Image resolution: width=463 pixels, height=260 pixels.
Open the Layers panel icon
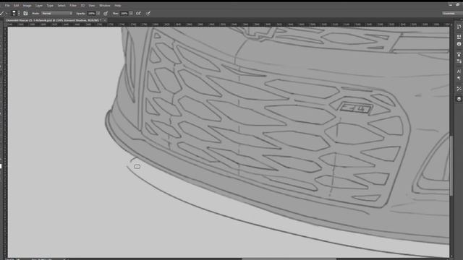[x=459, y=99]
